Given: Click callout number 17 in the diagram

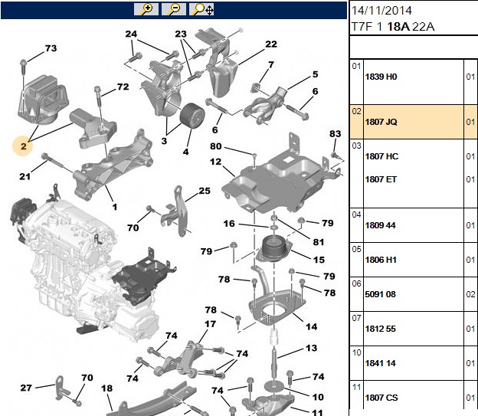Looking at the screenshot, I should (x=211, y=324).
